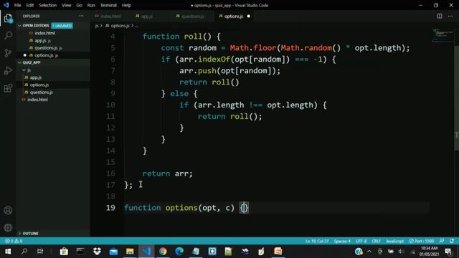Image resolution: width=459 pixels, height=258 pixels.
Task: Click the Ln 19, Col 27 status item
Action: pyautogui.click(x=317, y=241)
